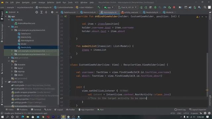Collapse the app module tree node
This screenshot has width=212, height=119.
pyautogui.click(x=6, y=17)
